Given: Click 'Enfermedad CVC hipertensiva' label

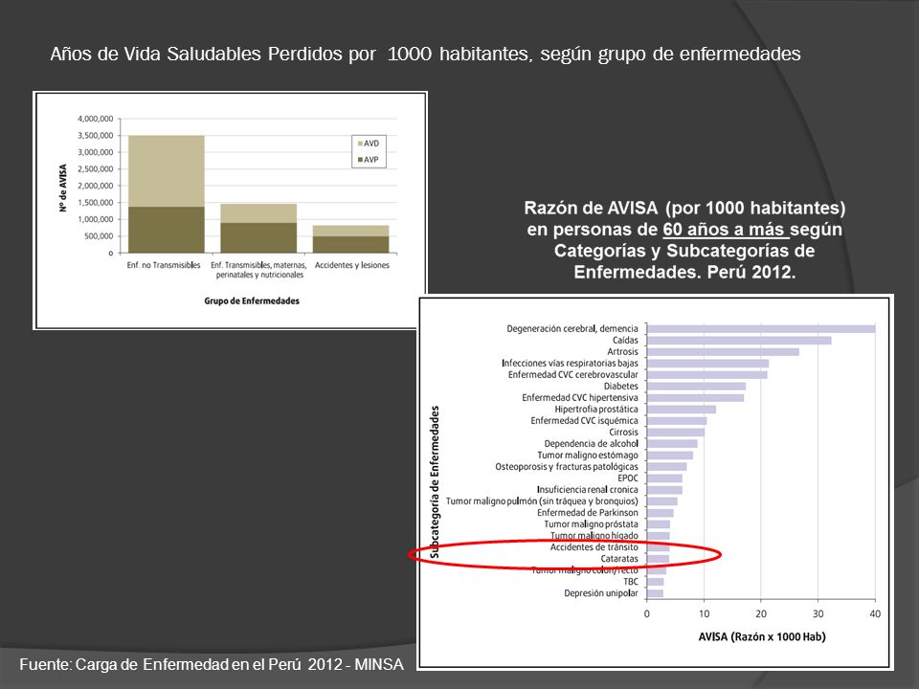Looking at the screenshot, I should (x=580, y=397).
